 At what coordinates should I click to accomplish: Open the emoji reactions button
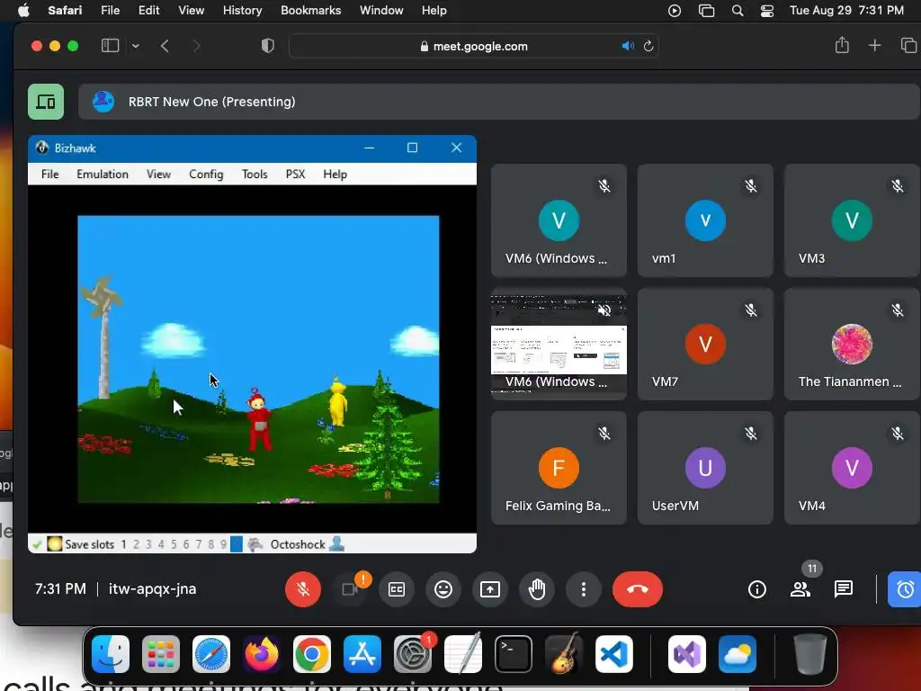pos(443,588)
